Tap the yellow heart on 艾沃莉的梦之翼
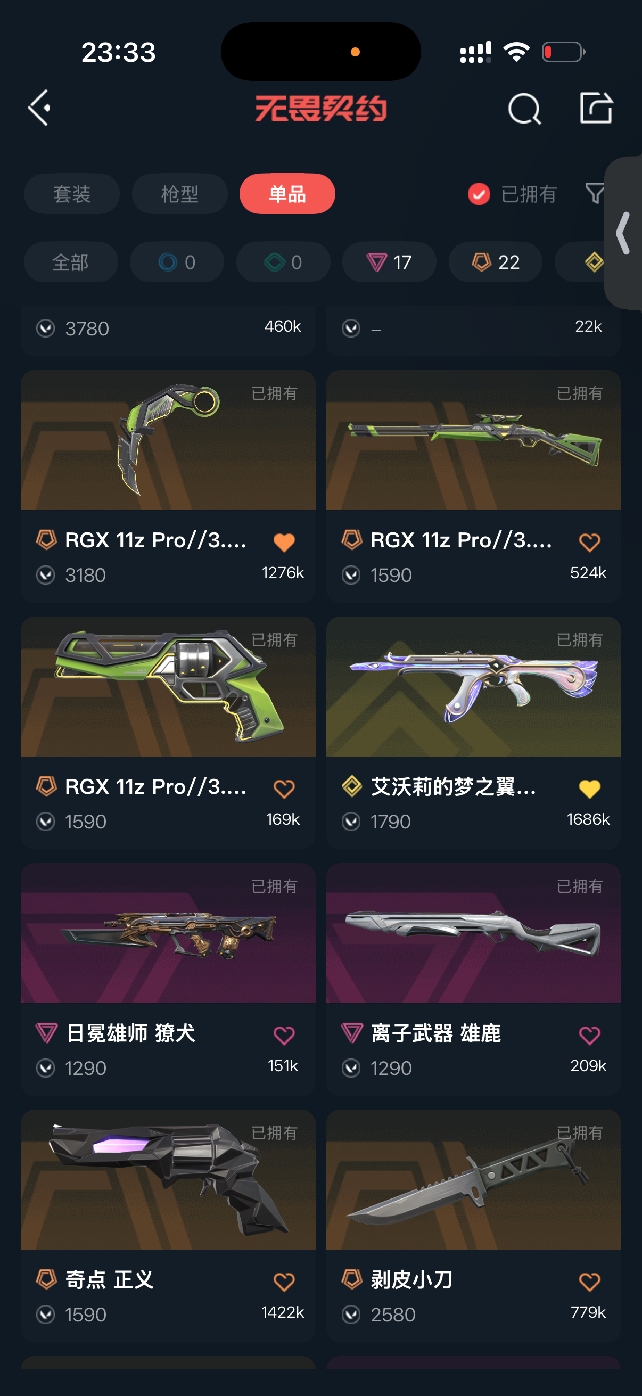The width and height of the screenshot is (642, 1396). (589, 789)
